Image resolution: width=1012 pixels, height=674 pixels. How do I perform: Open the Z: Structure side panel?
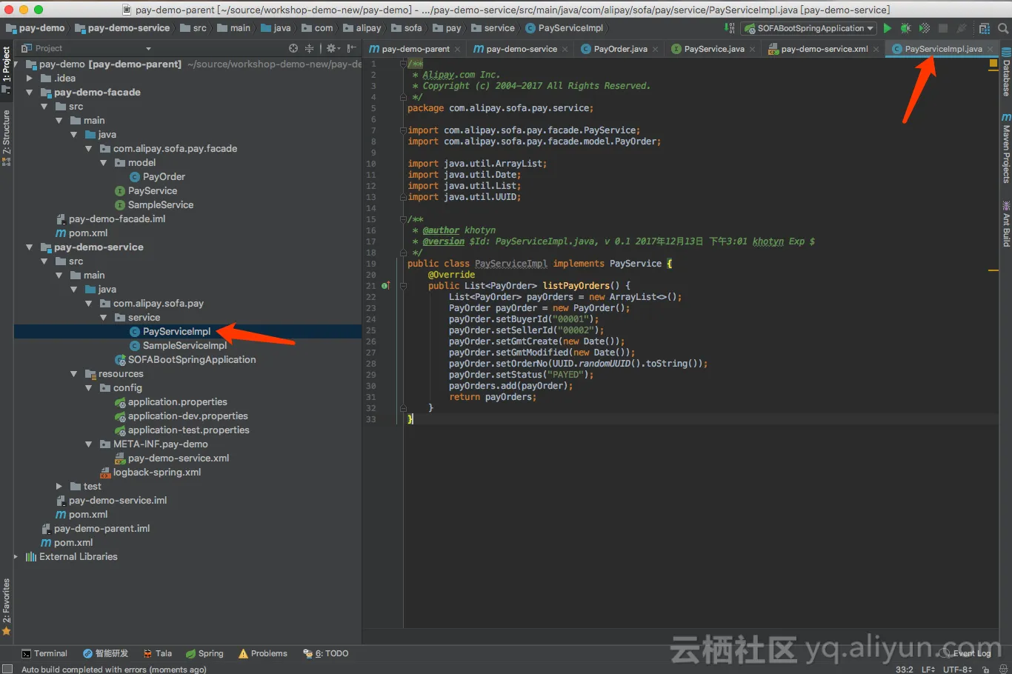[7, 138]
